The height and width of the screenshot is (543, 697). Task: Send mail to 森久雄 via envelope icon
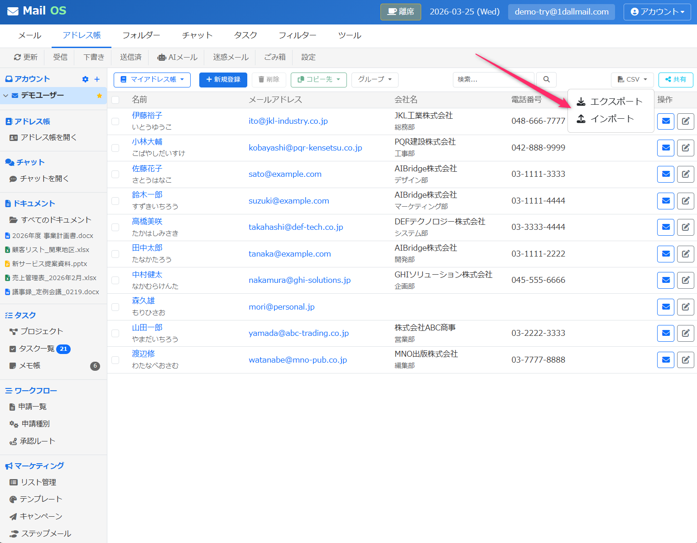(666, 307)
